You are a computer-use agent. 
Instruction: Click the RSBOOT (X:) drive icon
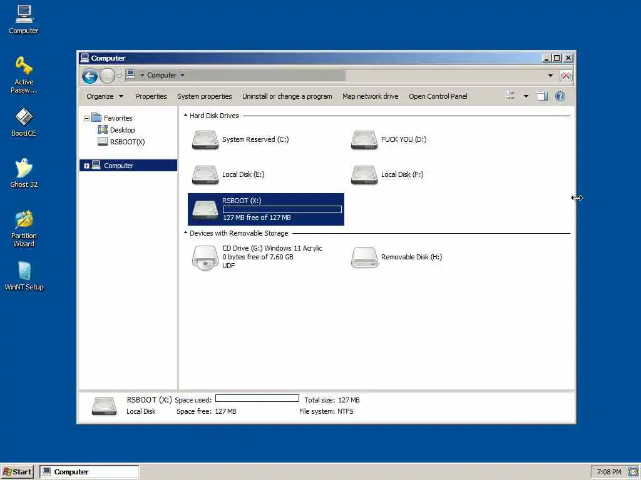(x=205, y=210)
